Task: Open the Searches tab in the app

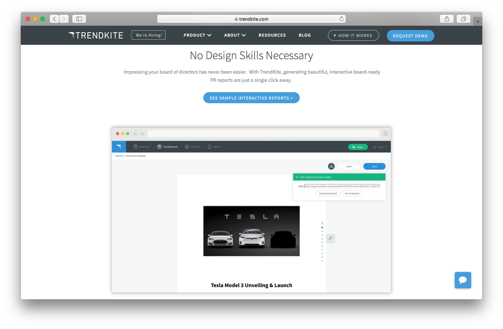Action: (x=142, y=147)
